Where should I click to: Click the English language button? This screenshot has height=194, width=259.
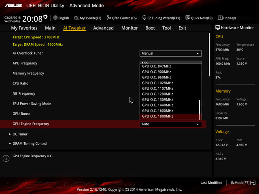click(x=61, y=18)
